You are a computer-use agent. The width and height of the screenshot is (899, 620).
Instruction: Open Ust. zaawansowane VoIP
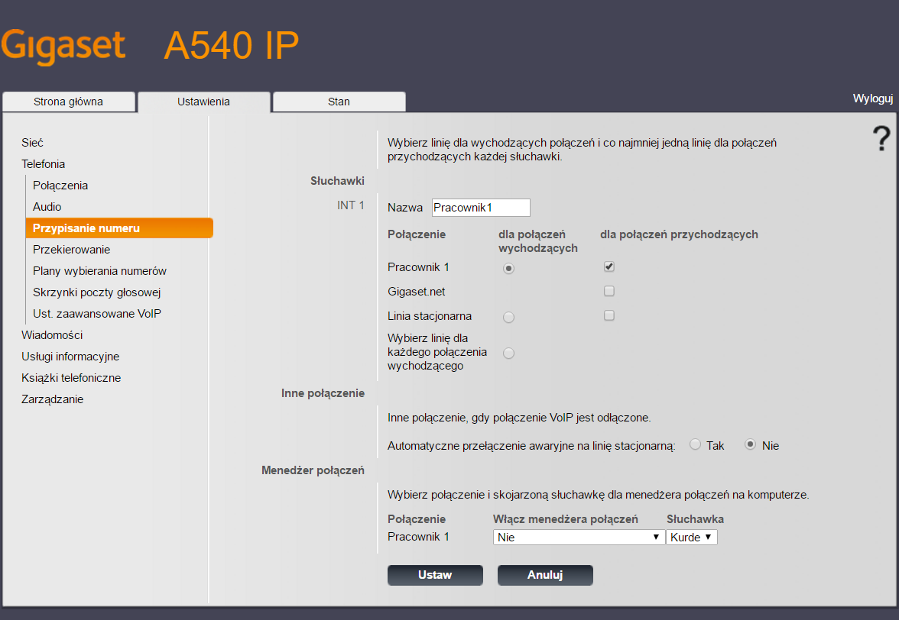pyautogui.click(x=97, y=314)
